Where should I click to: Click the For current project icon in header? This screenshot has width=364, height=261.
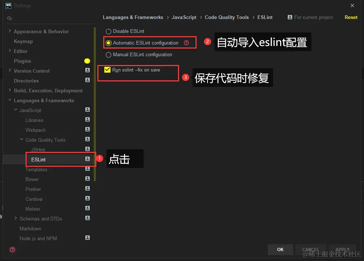(290, 17)
